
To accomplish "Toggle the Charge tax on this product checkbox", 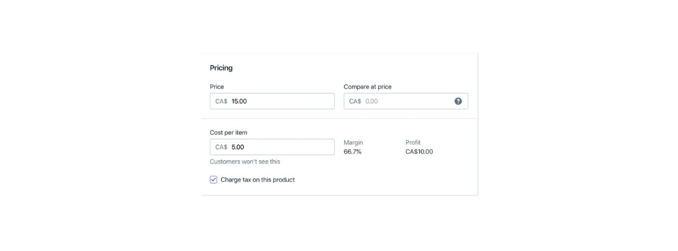I will coord(213,180).
